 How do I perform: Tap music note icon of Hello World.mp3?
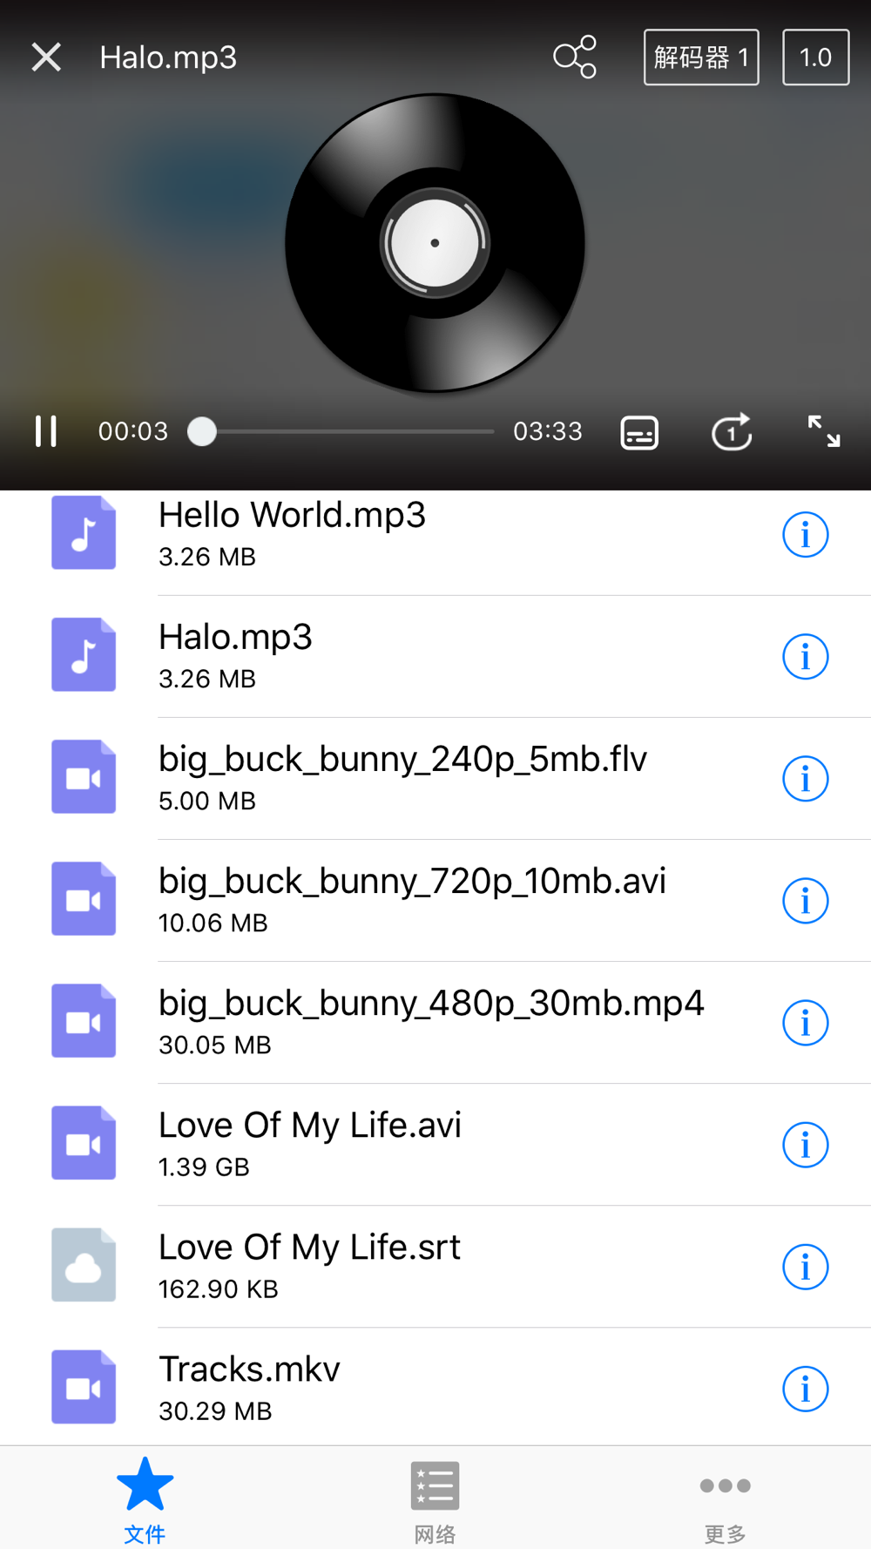pyautogui.click(x=84, y=532)
